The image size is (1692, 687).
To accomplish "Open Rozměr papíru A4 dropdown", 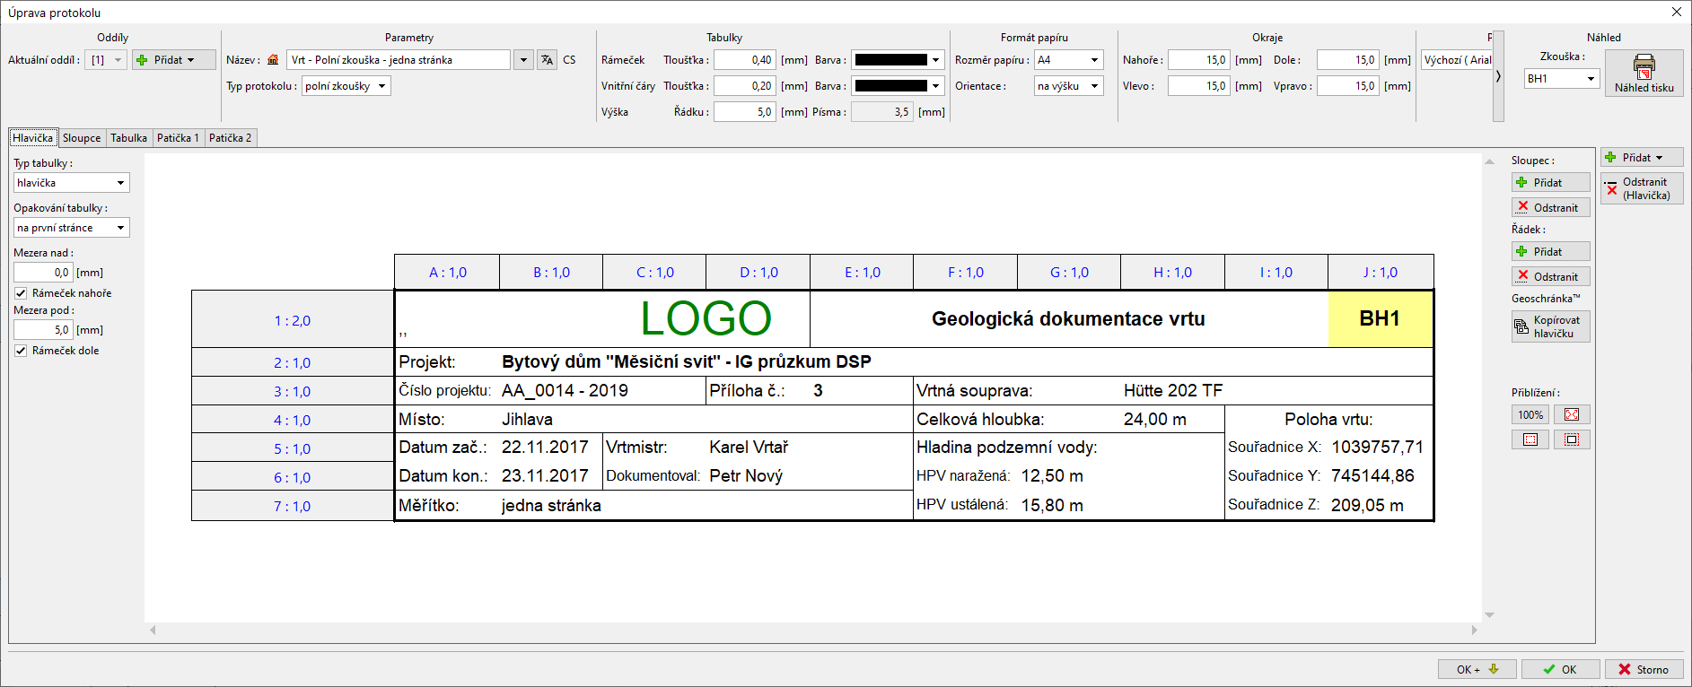I will pos(1068,60).
